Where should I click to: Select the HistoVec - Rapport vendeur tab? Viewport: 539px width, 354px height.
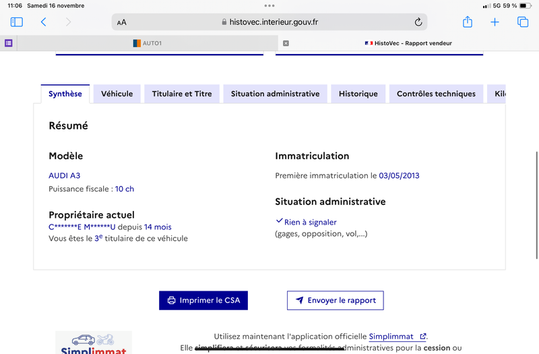(408, 43)
